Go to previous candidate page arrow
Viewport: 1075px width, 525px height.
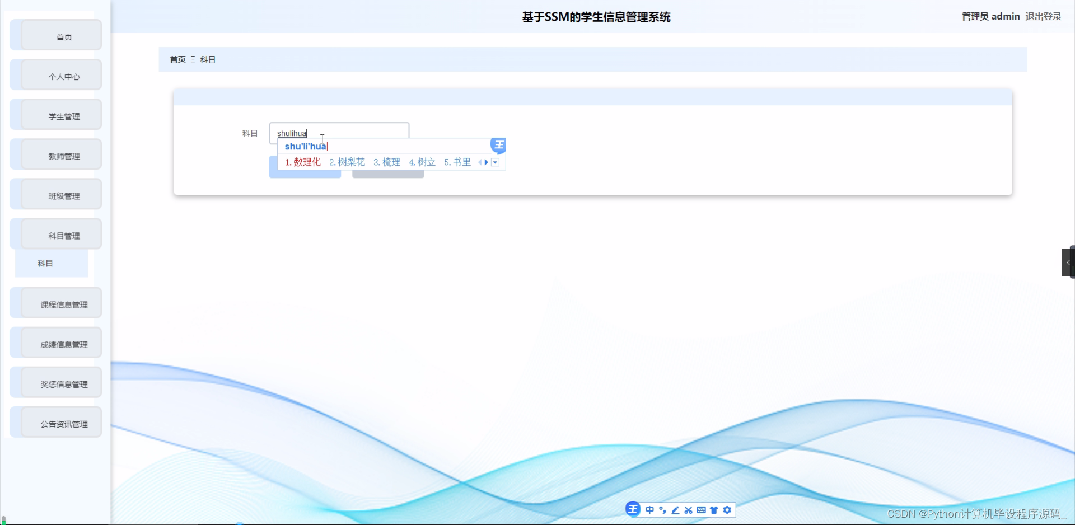coord(480,162)
